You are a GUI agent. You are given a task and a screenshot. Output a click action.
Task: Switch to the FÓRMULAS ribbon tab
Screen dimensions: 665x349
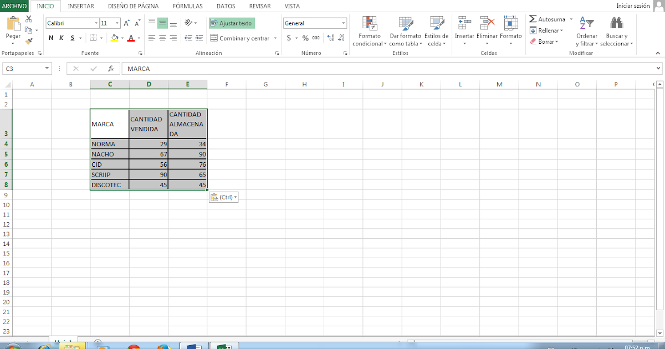[x=187, y=6]
